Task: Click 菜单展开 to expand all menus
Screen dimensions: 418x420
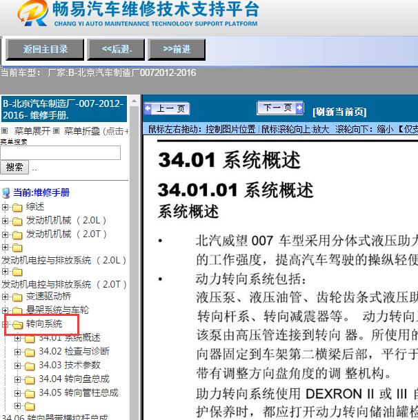Action: (32, 131)
